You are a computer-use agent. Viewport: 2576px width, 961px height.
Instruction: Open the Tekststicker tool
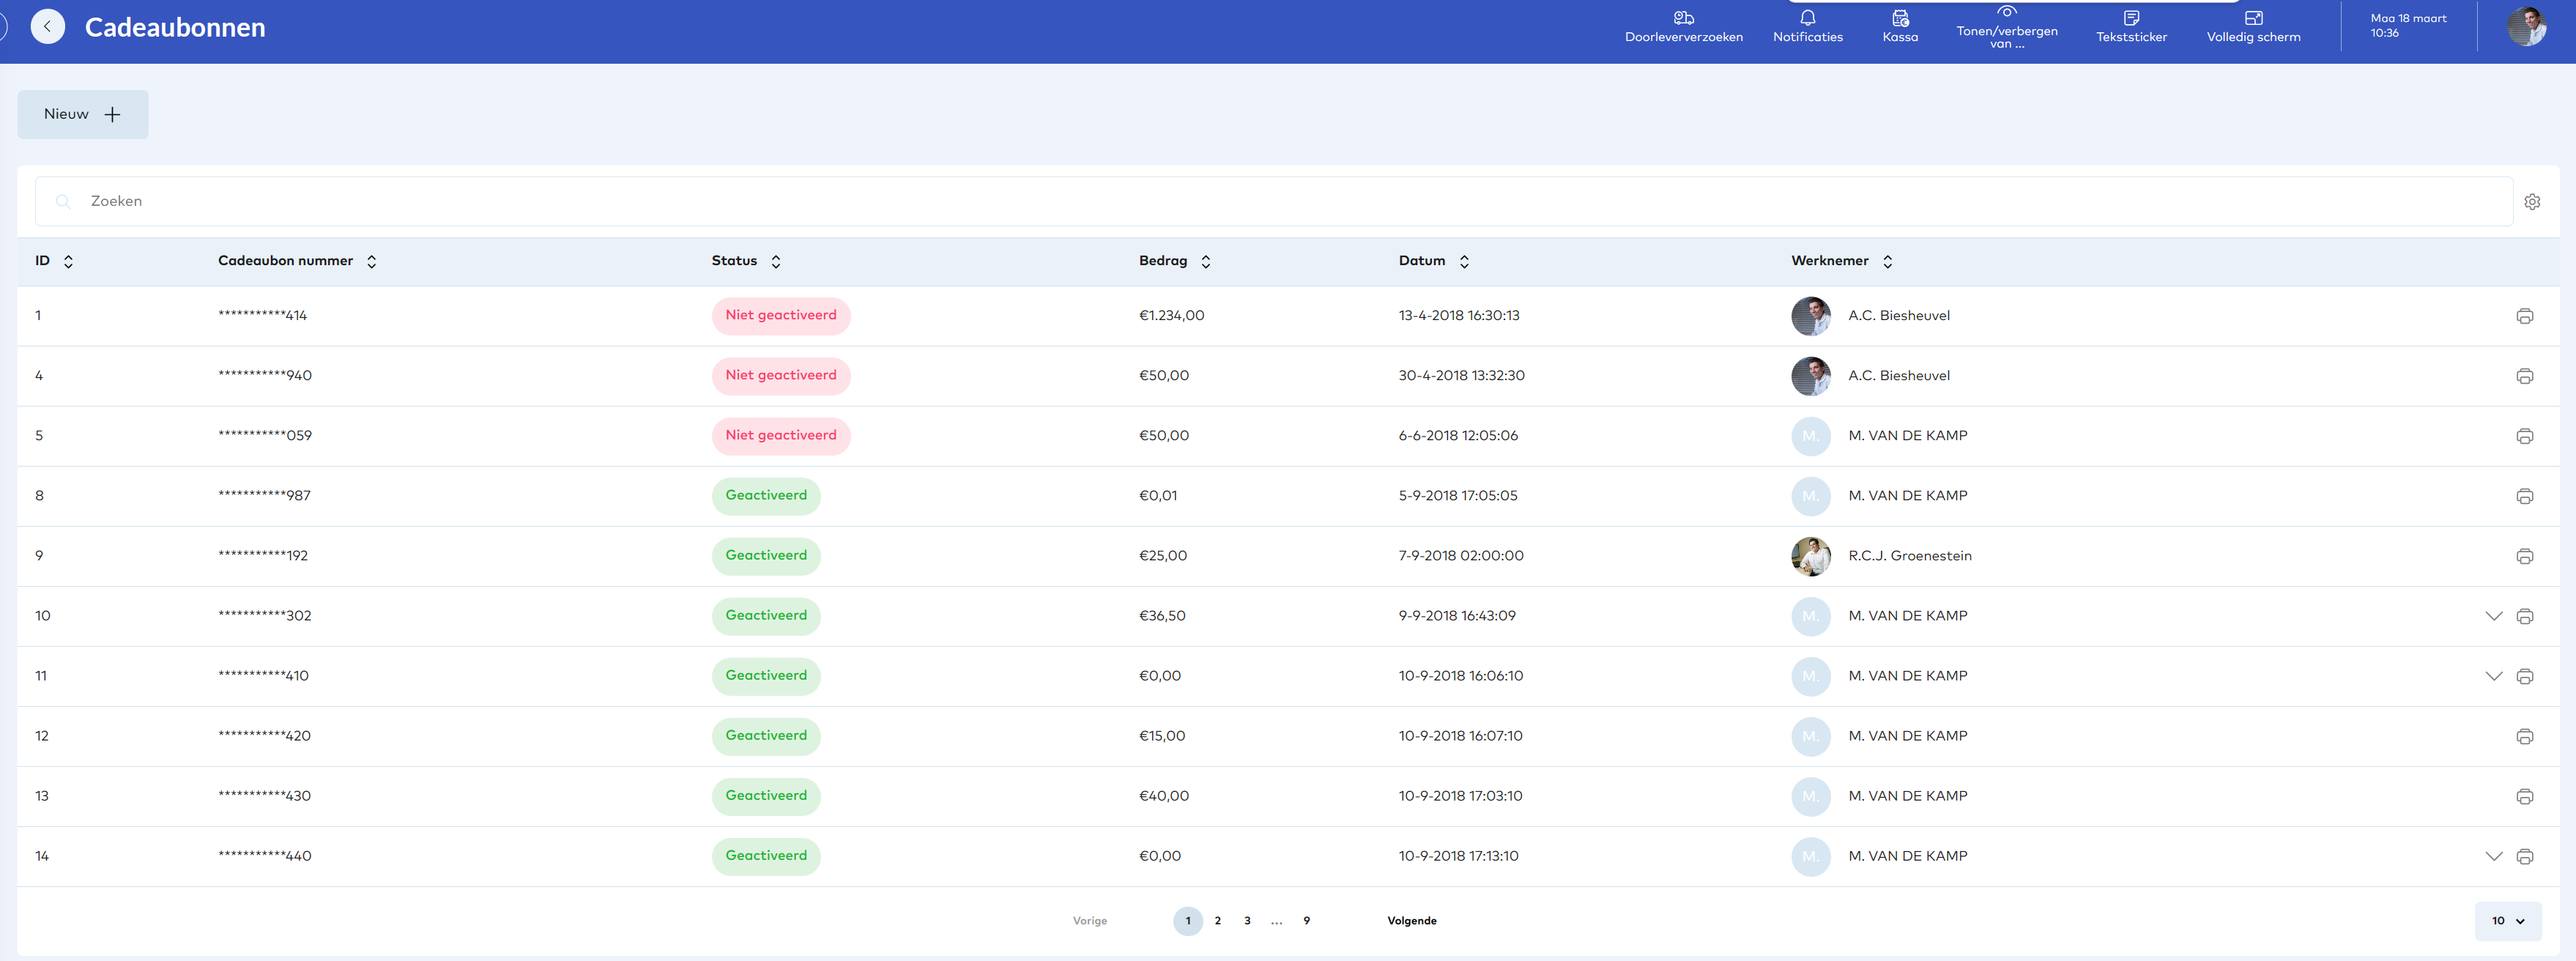click(x=2131, y=27)
